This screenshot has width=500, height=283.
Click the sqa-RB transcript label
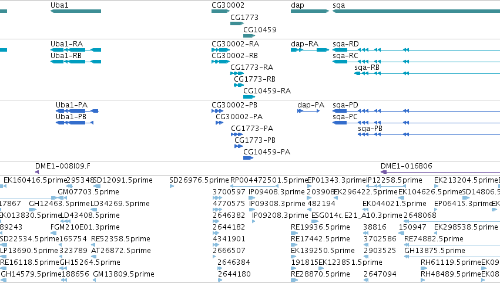[x=367, y=68]
